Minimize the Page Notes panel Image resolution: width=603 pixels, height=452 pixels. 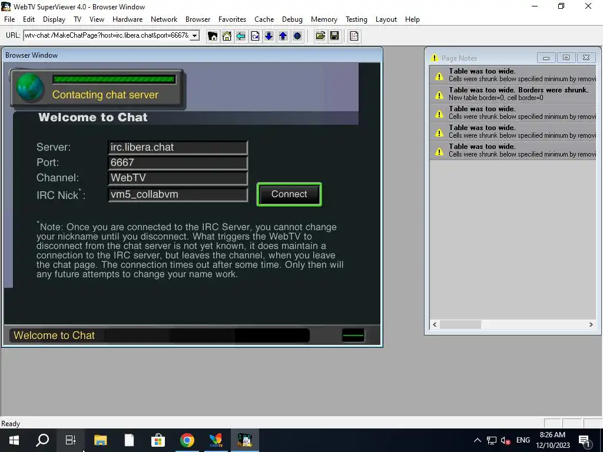[x=546, y=58]
